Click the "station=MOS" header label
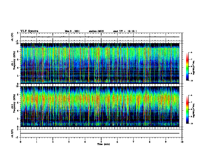The image size is (205, 159). point(96,31)
